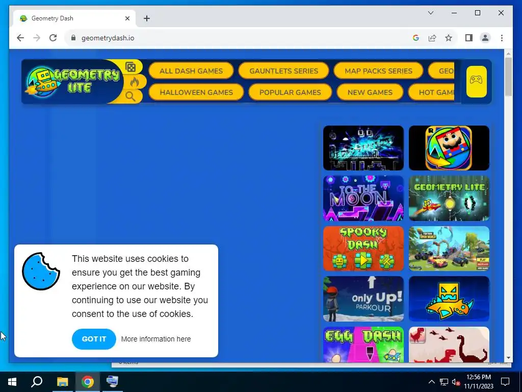Open the To The Moon game thumbnail
This screenshot has width=522, height=392.
[x=363, y=199]
